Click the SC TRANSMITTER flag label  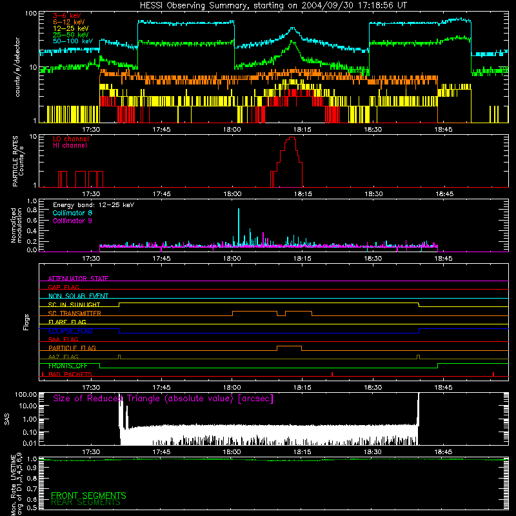click(75, 313)
